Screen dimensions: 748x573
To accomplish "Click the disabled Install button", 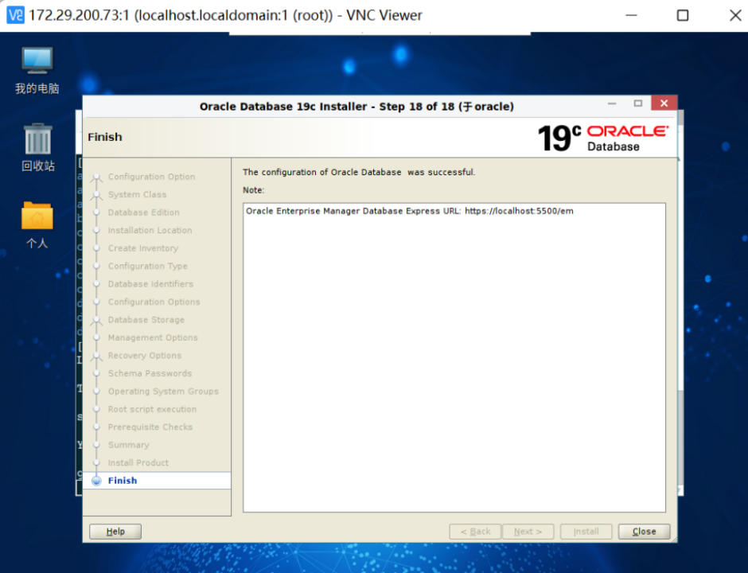I will (x=586, y=531).
